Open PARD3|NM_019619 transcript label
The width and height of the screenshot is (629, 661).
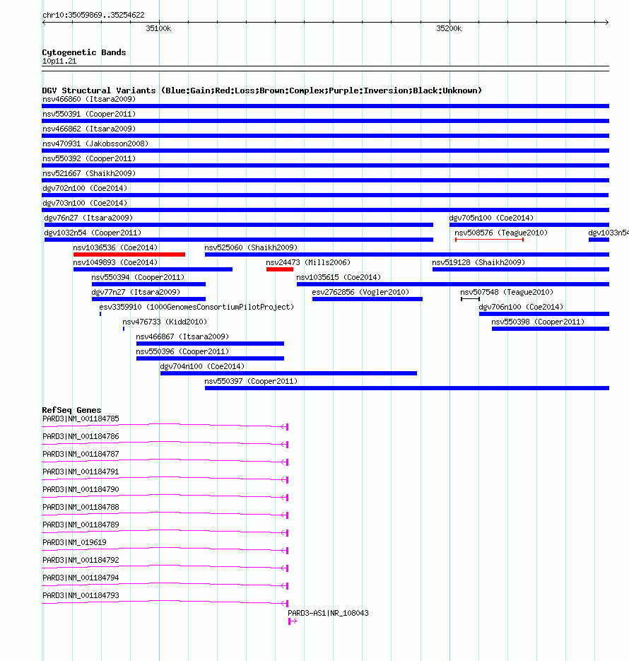point(75,542)
